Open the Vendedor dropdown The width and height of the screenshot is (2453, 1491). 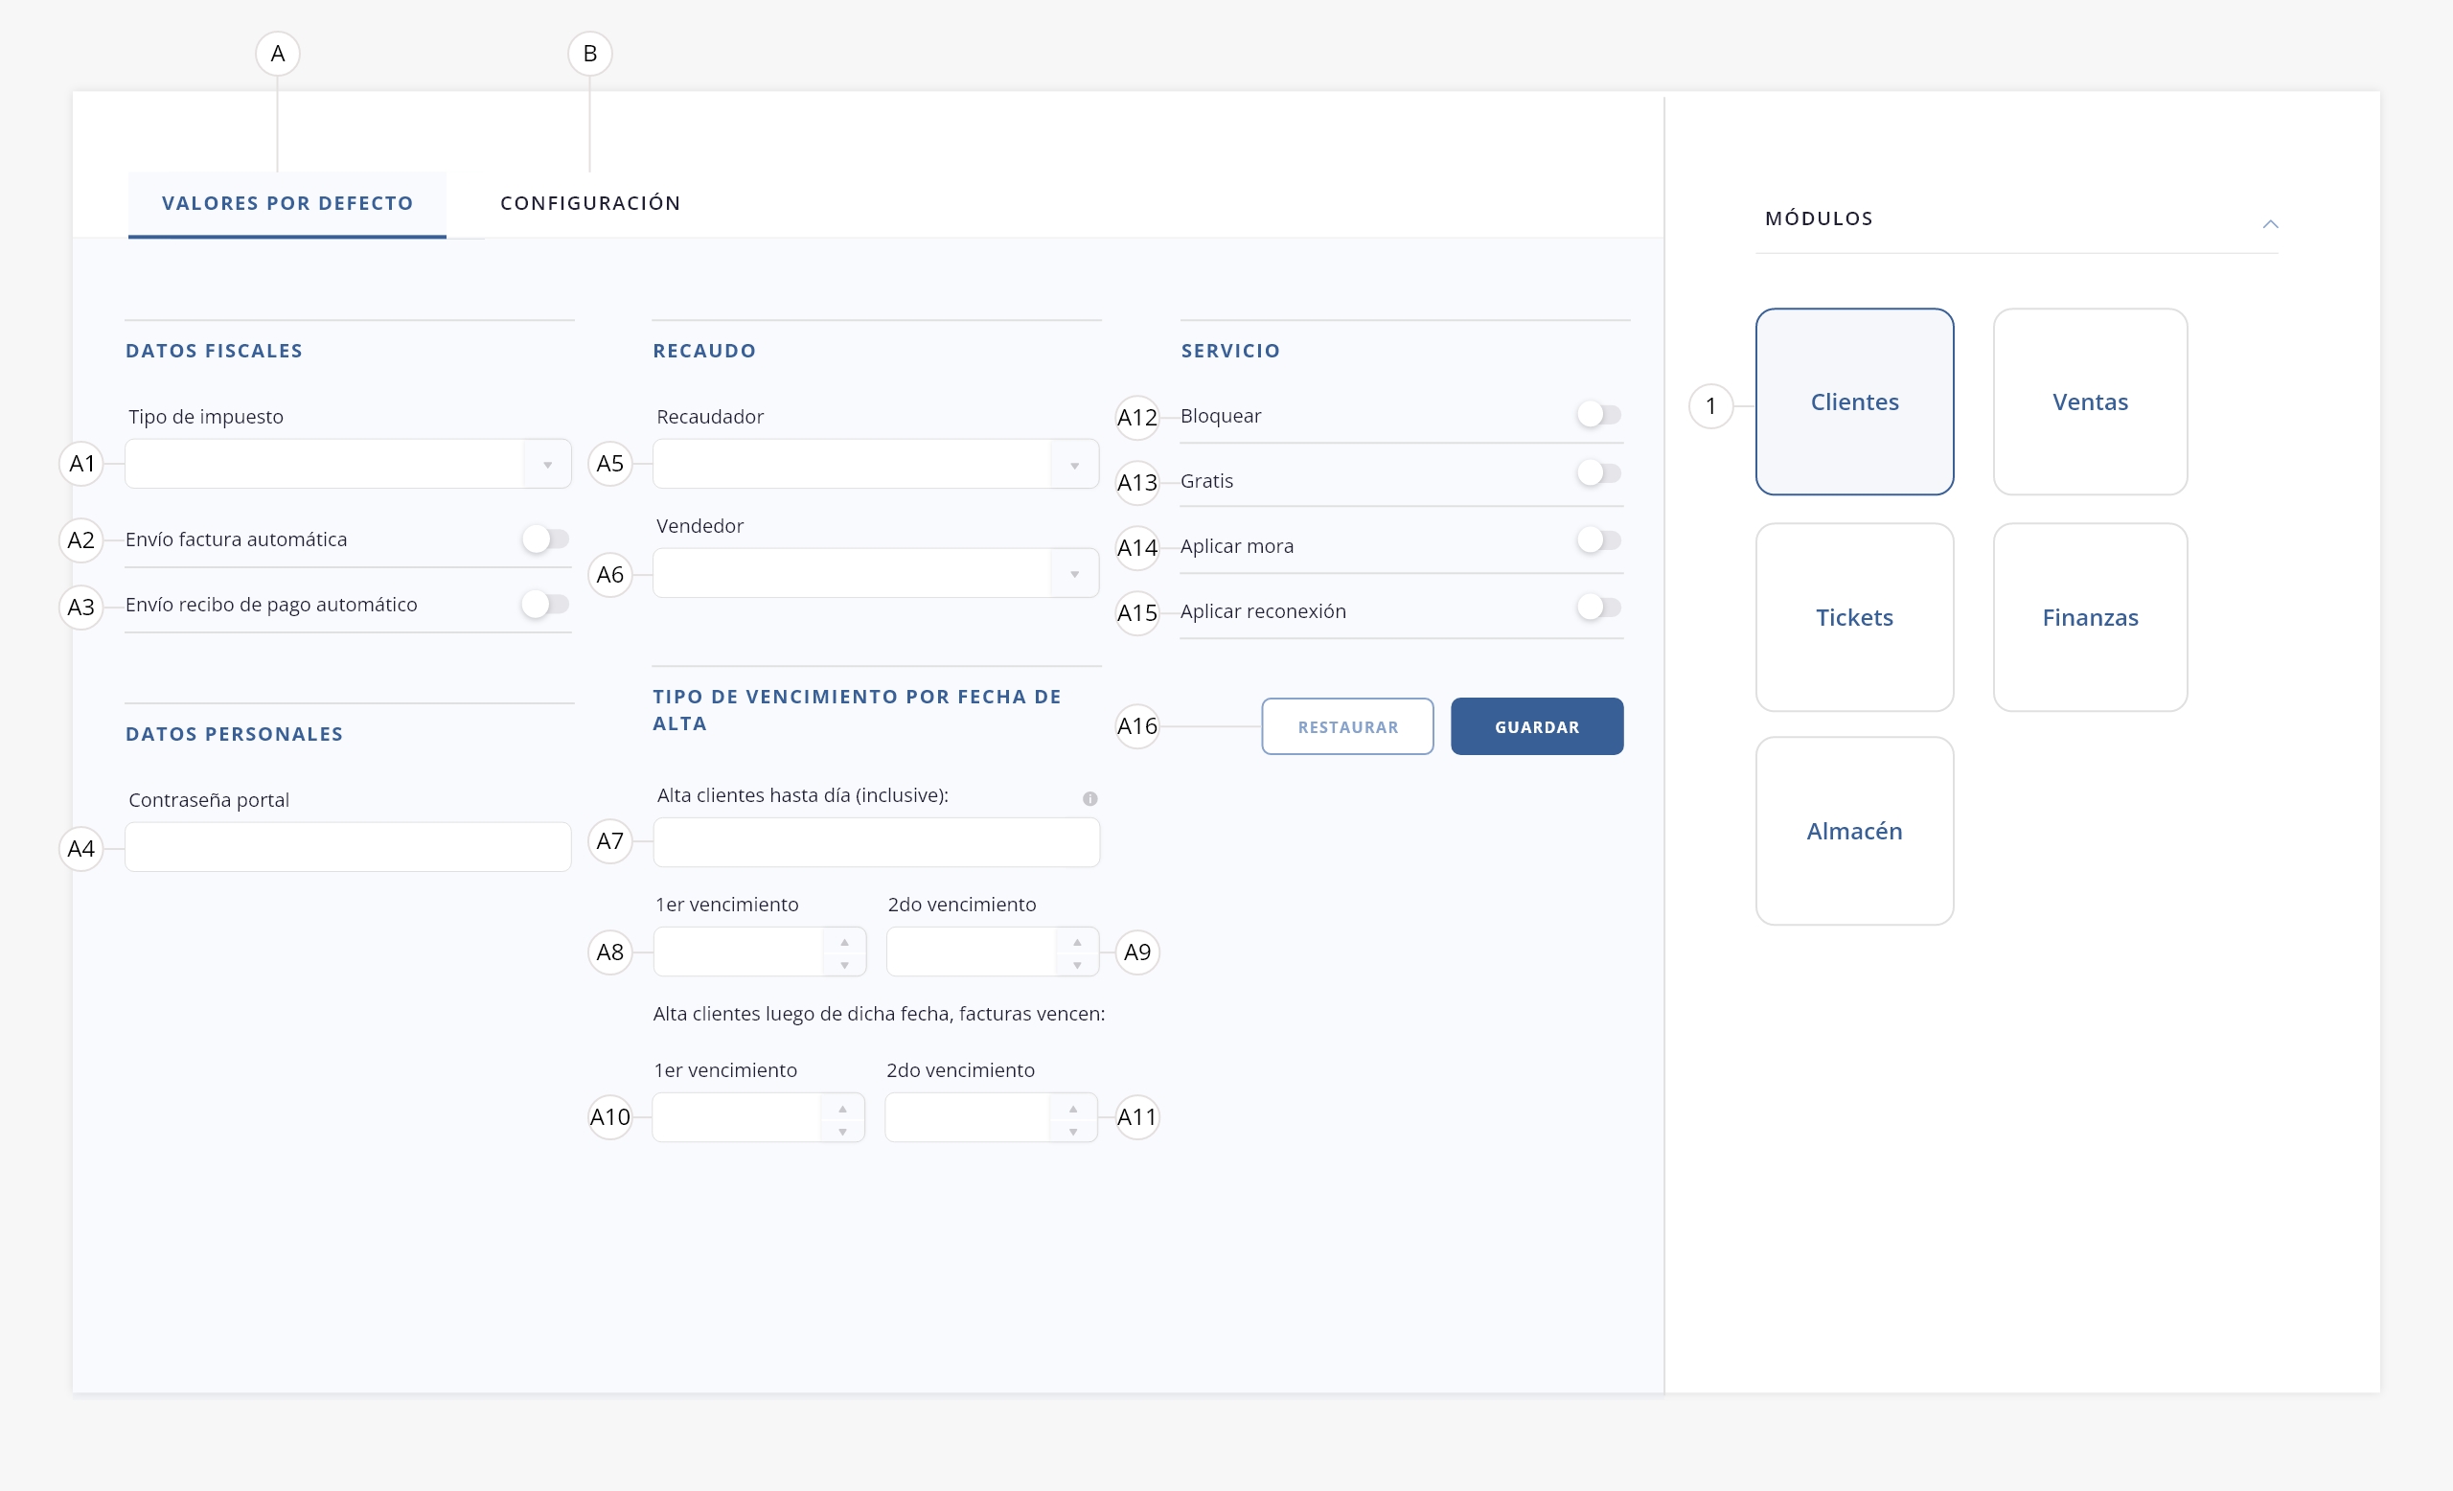(x=1074, y=574)
